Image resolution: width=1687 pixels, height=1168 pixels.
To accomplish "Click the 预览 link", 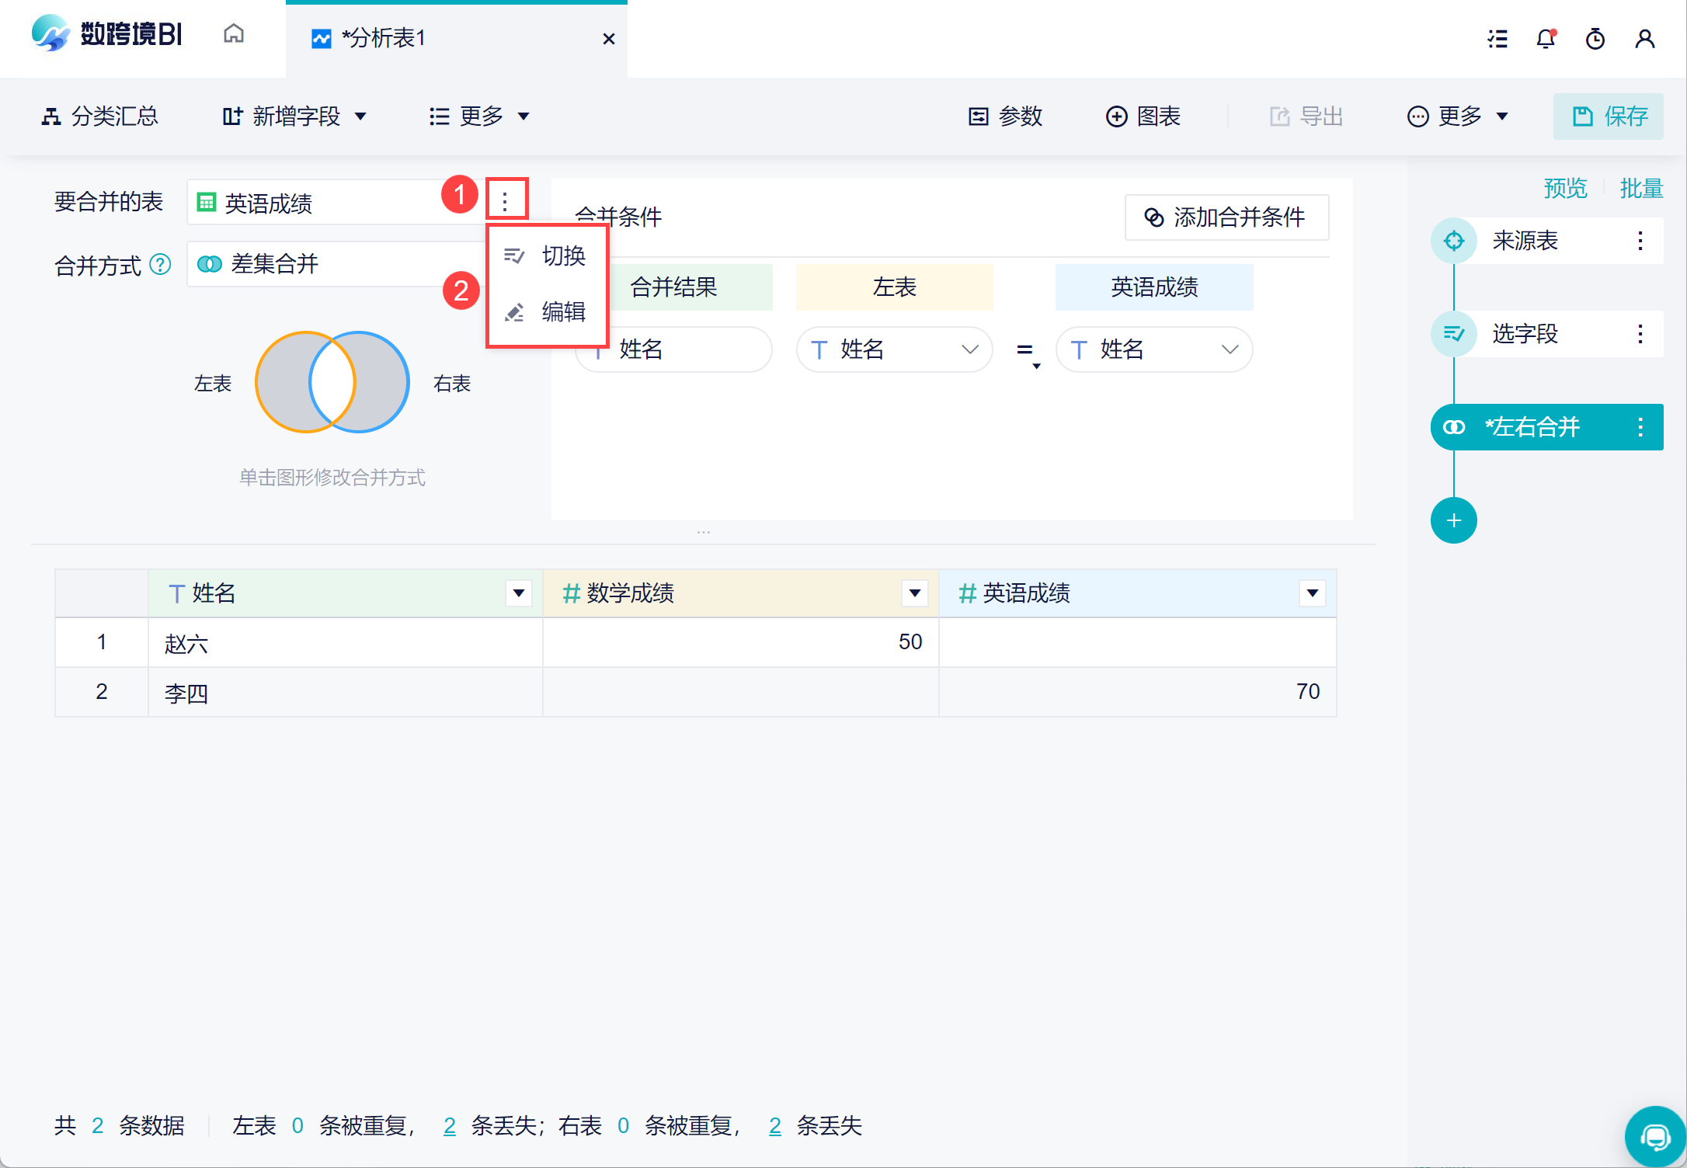I will (x=1564, y=188).
